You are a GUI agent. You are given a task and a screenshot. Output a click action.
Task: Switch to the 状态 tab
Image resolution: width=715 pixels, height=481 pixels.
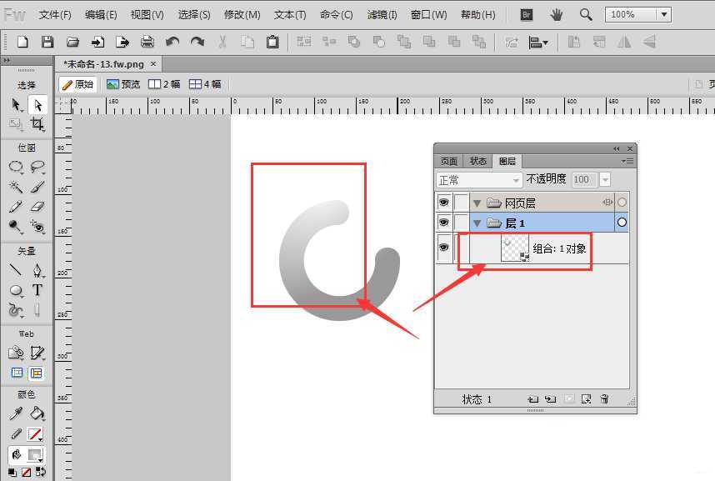pyautogui.click(x=477, y=161)
